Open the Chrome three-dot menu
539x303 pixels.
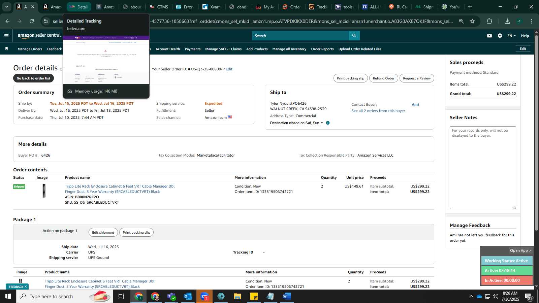[532, 21]
